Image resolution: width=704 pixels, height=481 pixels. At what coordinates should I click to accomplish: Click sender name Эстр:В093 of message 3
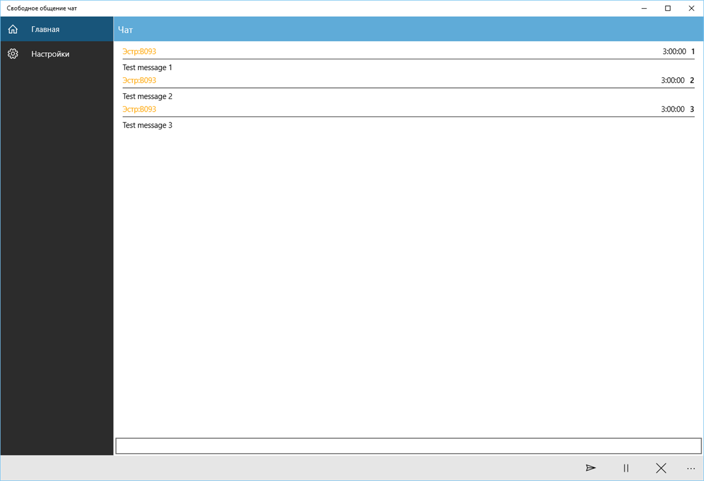point(139,109)
